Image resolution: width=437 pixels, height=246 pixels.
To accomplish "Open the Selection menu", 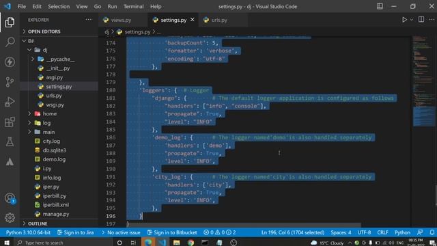I will 59,6.
